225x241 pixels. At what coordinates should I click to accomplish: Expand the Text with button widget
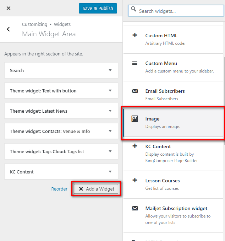tap(110, 91)
